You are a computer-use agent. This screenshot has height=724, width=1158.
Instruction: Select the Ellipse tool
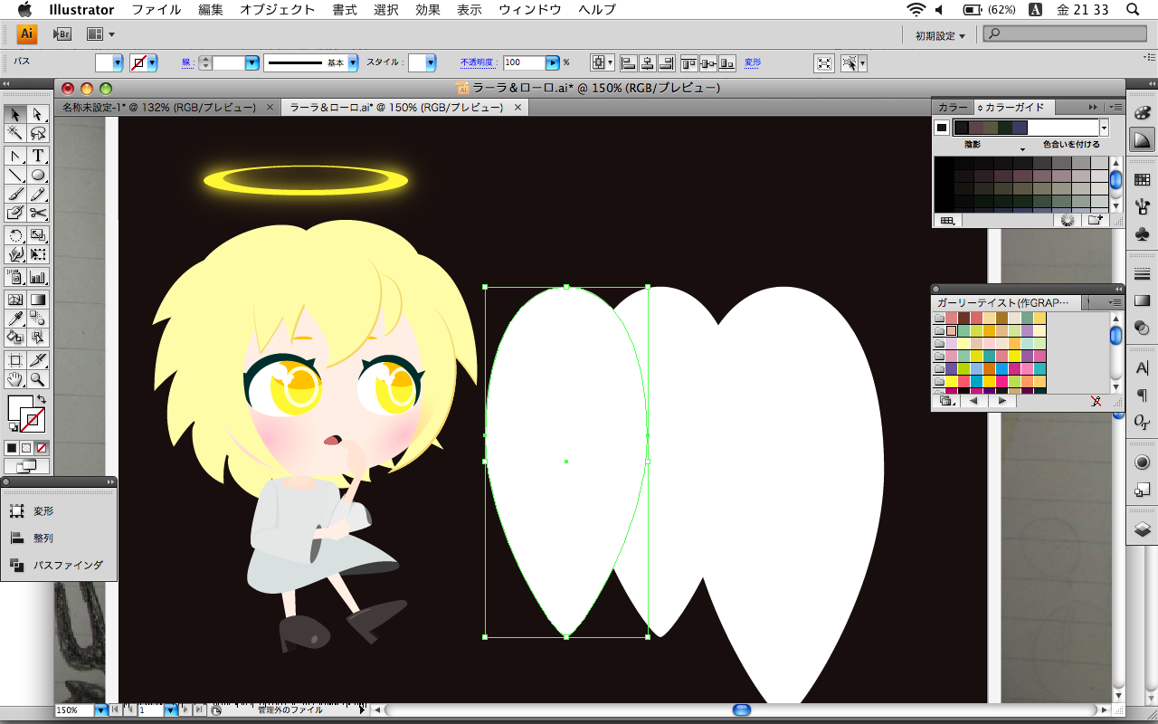[38, 175]
